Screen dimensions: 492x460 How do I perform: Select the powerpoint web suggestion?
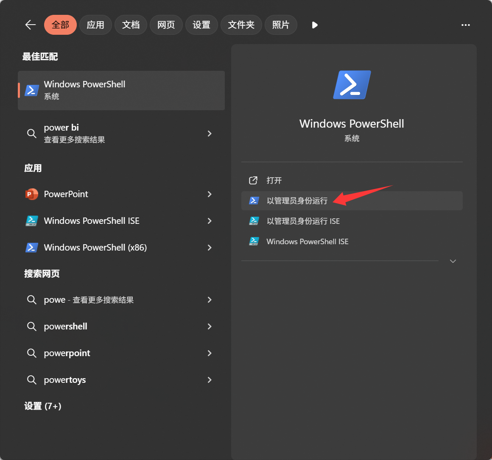[x=121, y=353]
